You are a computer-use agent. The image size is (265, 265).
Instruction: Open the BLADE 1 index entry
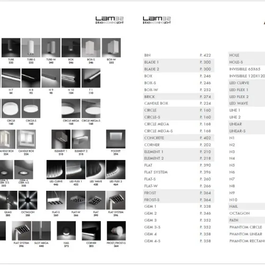[179, 62]
